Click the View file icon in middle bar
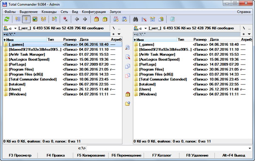Image resolution: width=255 pixels, height=161 pixels. [127, 48]
